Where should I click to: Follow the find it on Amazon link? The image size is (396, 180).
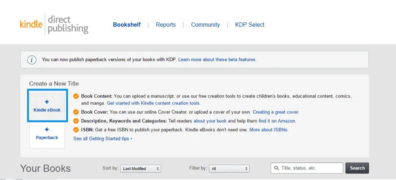tap(277, 121)
